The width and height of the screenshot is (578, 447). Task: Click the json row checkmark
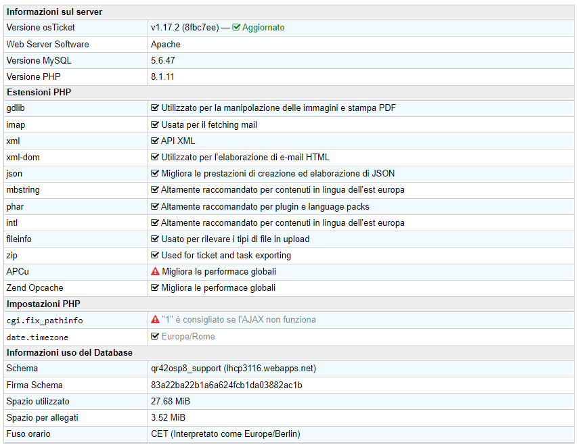[155, 174]
